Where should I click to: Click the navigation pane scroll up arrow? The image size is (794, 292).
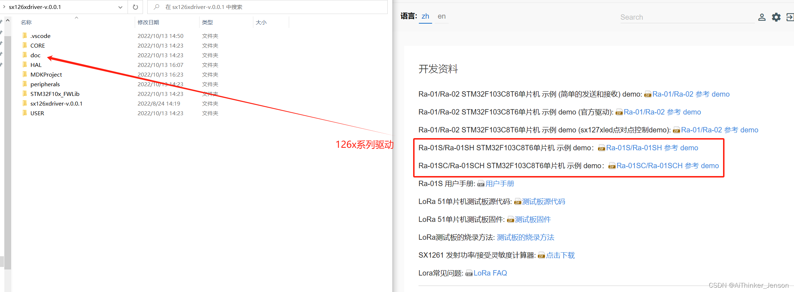(8, 20)
